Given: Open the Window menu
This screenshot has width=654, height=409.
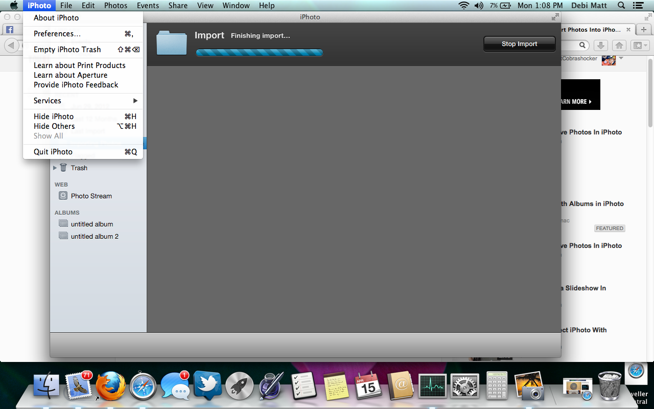Looking at the screenshot, I should pyautogui.click(x=236, y=6).
